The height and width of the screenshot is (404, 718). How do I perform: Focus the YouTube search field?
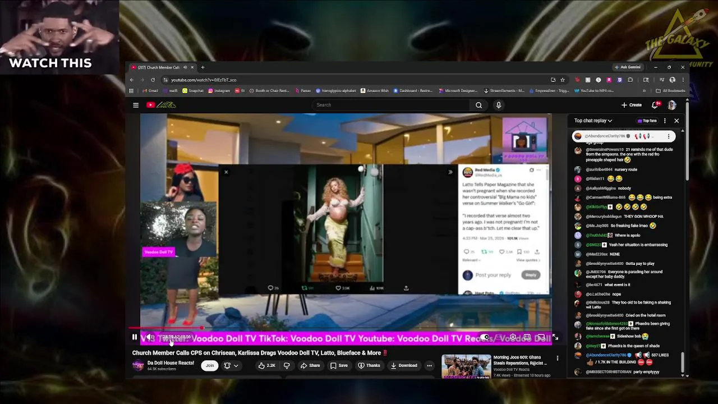click(390, 105)
